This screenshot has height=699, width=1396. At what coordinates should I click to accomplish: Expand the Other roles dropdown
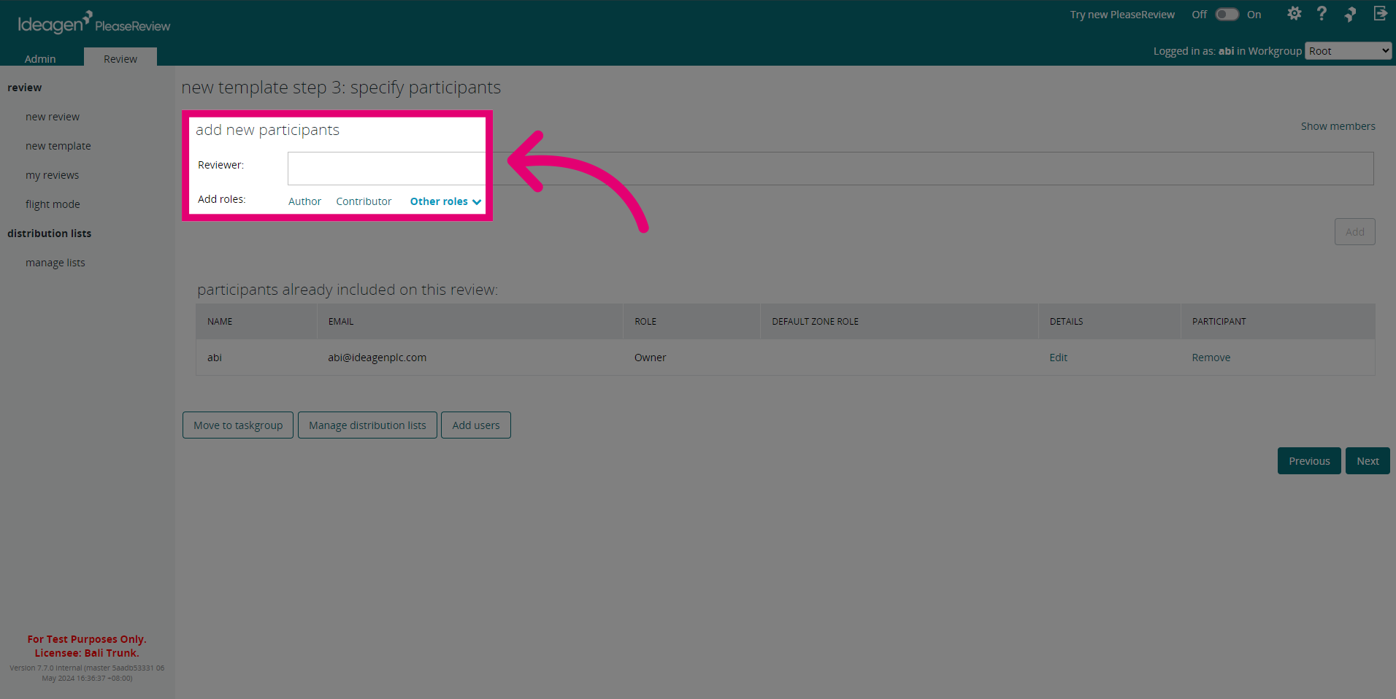click(445, 201)
